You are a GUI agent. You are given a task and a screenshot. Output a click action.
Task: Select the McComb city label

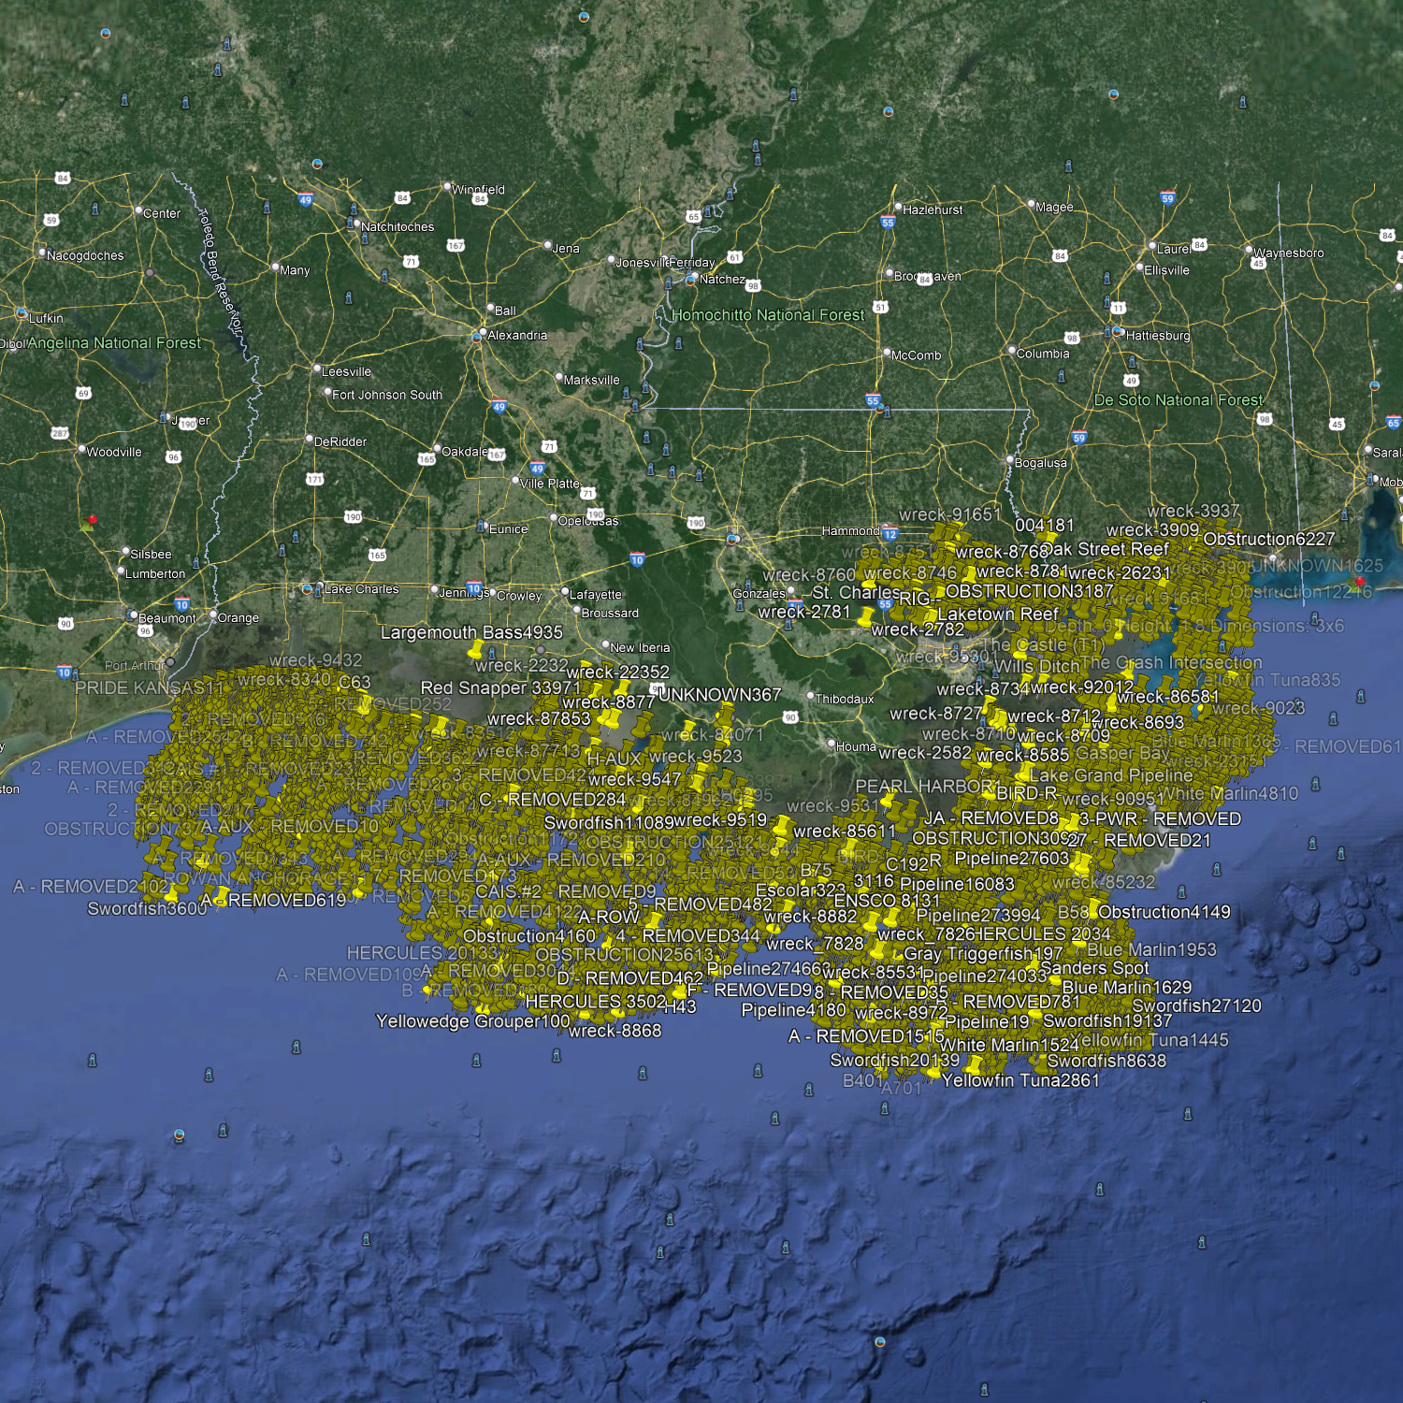917,355
